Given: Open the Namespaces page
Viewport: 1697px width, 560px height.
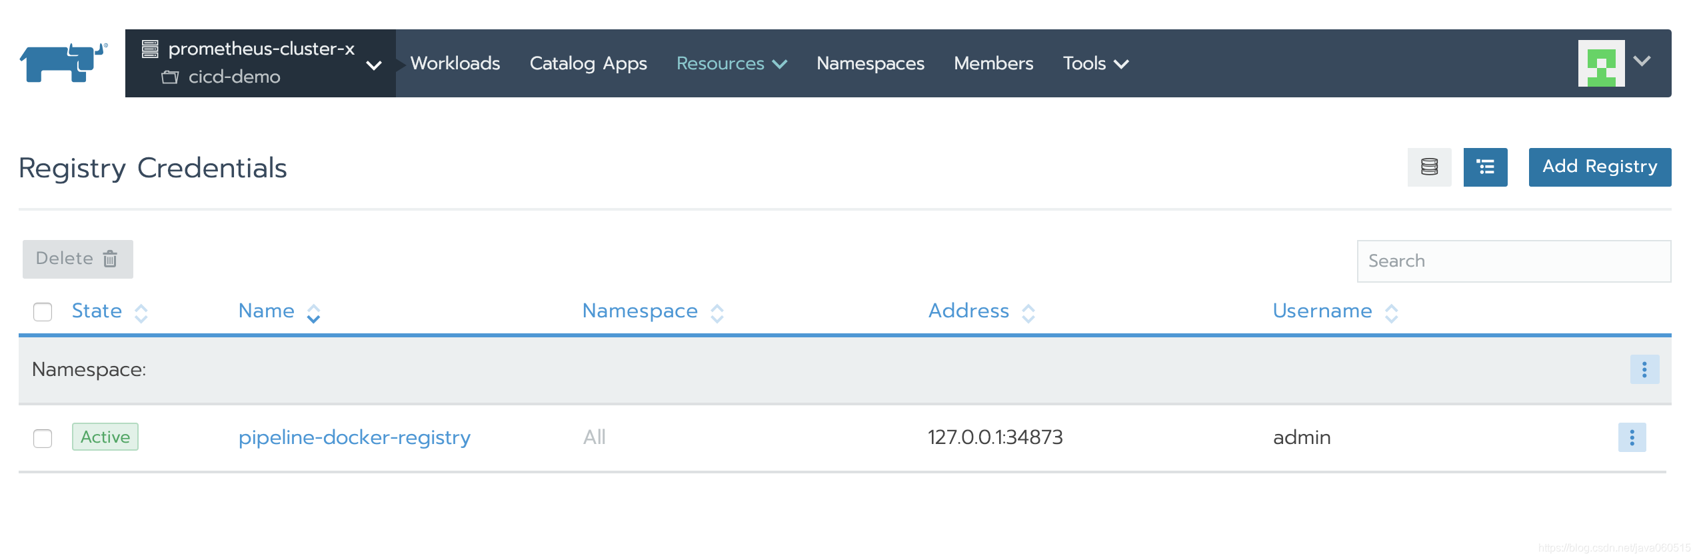Looking at the screenshot, I should [870, 63].
